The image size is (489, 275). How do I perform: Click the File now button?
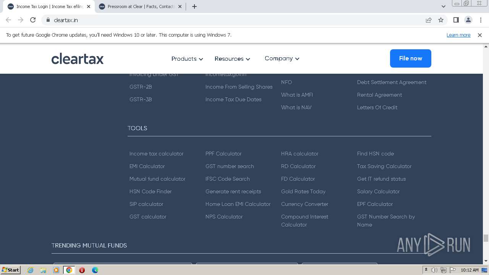(411, 58)
